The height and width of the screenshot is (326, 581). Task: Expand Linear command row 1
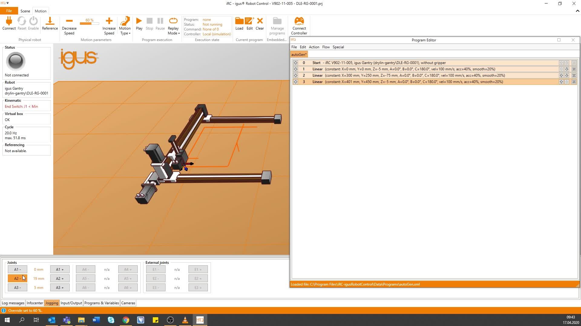click(296, 69)
